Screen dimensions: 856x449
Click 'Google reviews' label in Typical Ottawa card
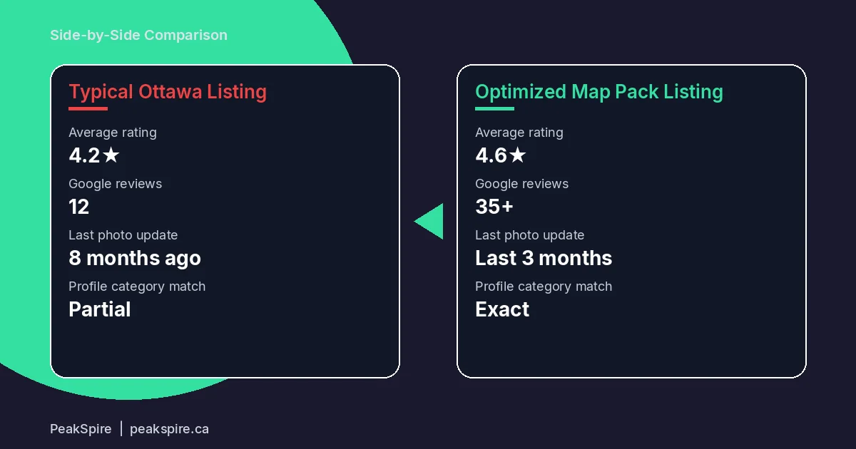tap(116, 184)
